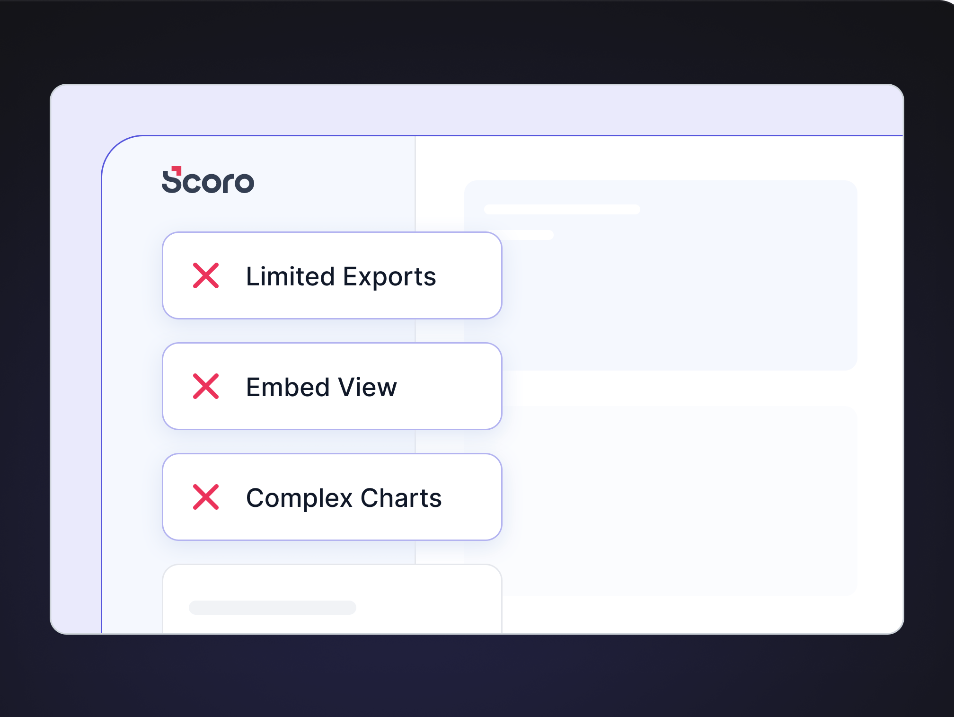Click the red X beside Limited Exports
Viewport: 954px width, 717px height.
206,275
